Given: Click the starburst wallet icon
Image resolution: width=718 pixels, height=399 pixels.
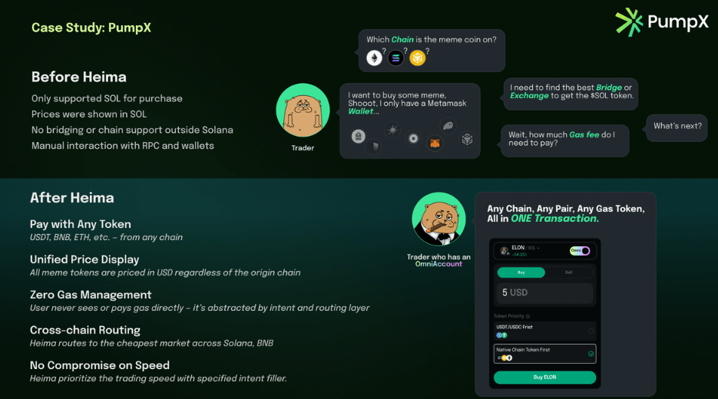Looking at the screenshot, I should [x=392, y=130].
